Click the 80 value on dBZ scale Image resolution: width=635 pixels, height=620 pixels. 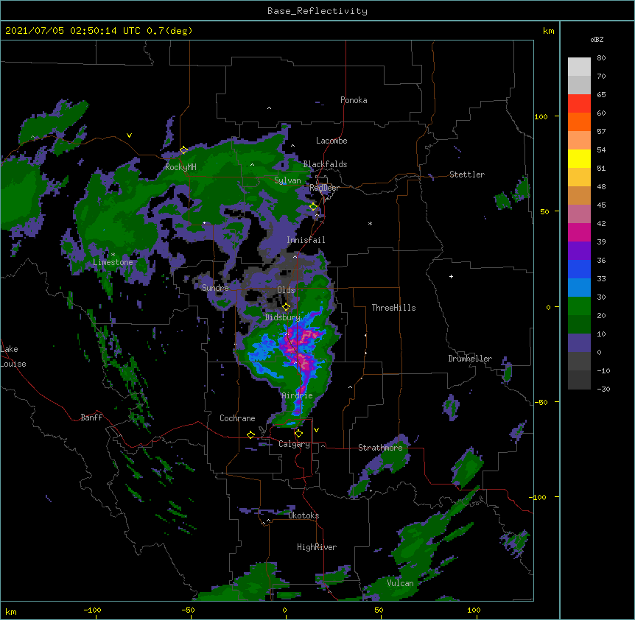click(601, 58)
